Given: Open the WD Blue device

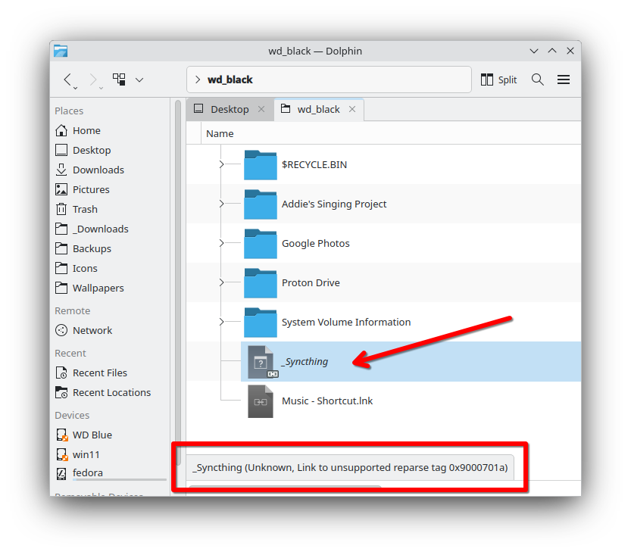Looking at the screenshot, I should pos(92,435).
